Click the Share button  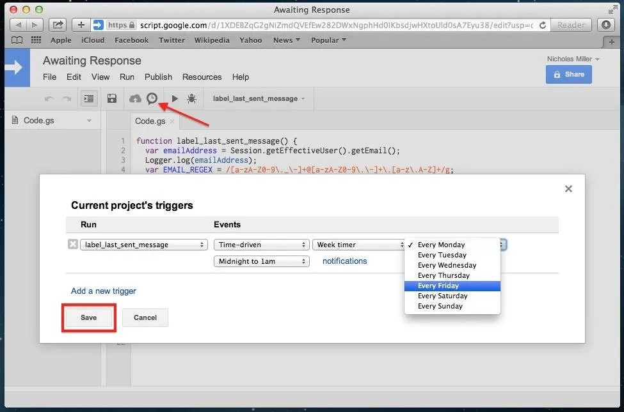pos(569,74)
